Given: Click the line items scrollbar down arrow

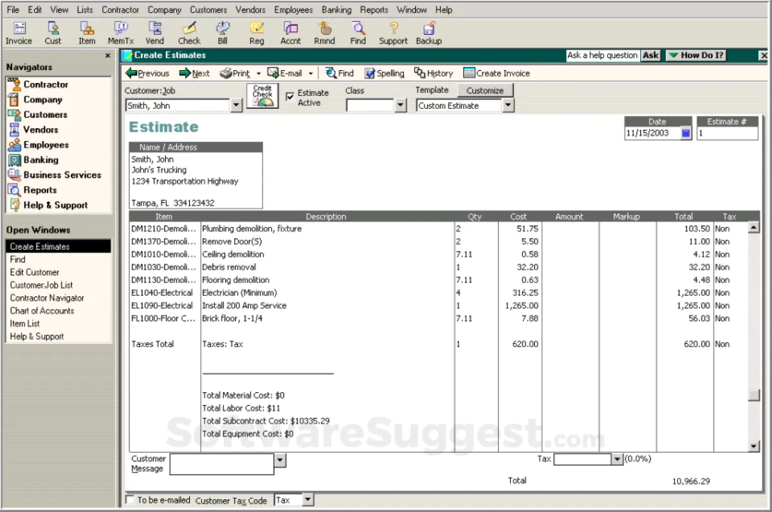Looking at the screenshot, I should 754,446.
